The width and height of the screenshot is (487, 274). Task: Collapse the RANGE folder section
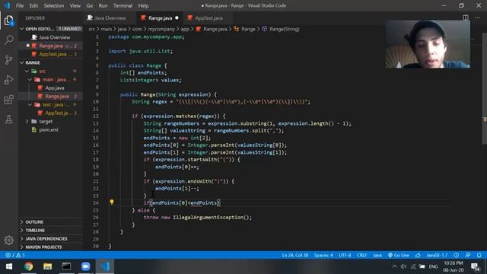[x=51, y=62]
